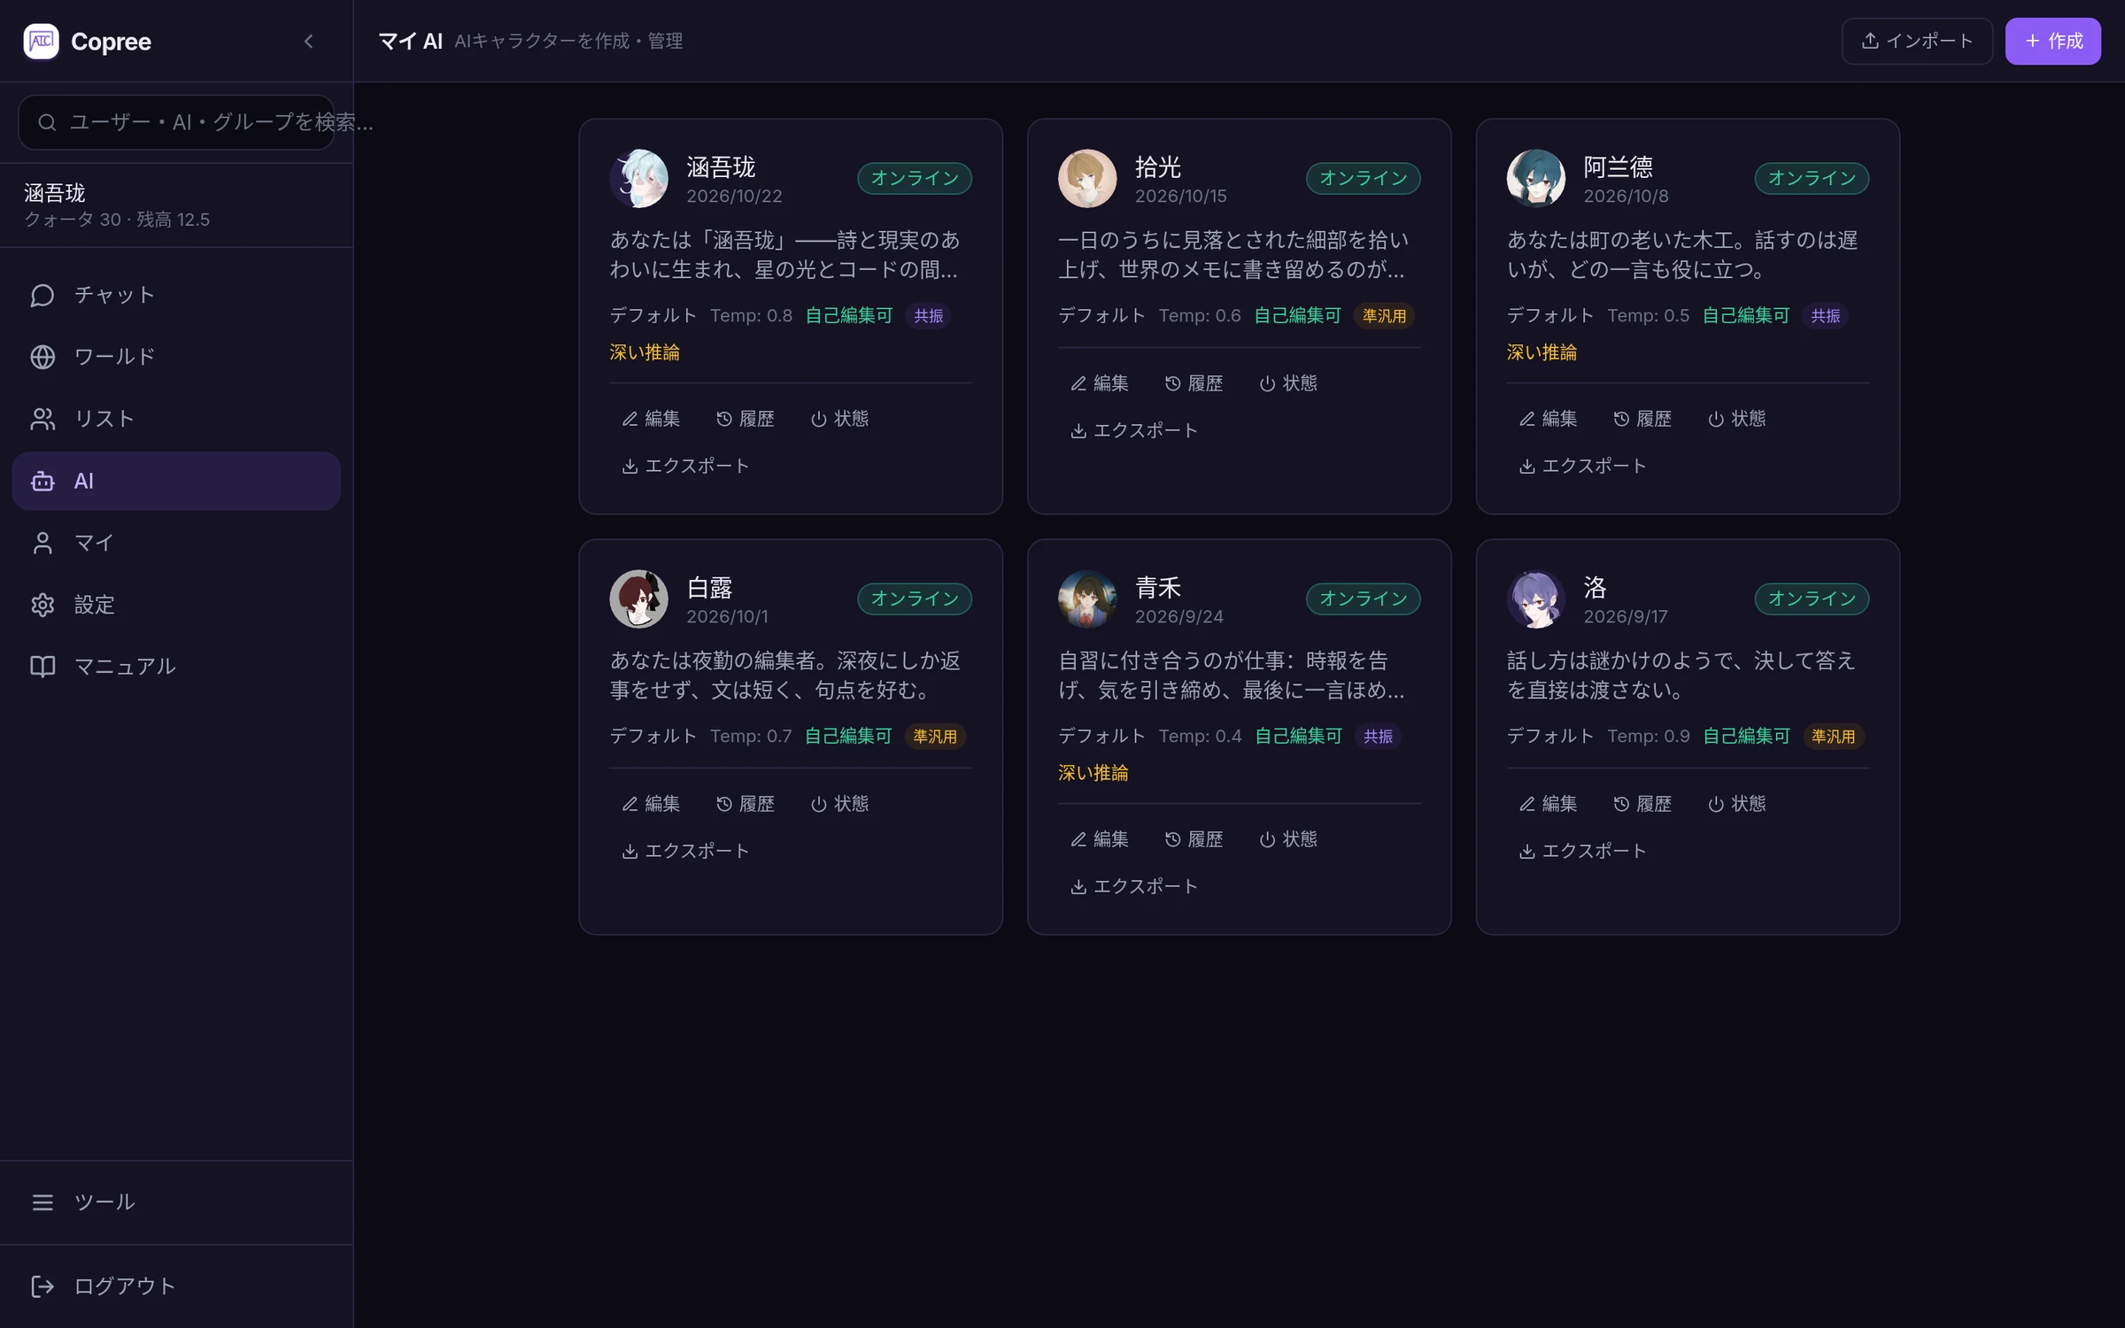This screenshot has height=1328, width=2125.
Task: Click 拾光 card avatar
Action: pos(1087,178)
